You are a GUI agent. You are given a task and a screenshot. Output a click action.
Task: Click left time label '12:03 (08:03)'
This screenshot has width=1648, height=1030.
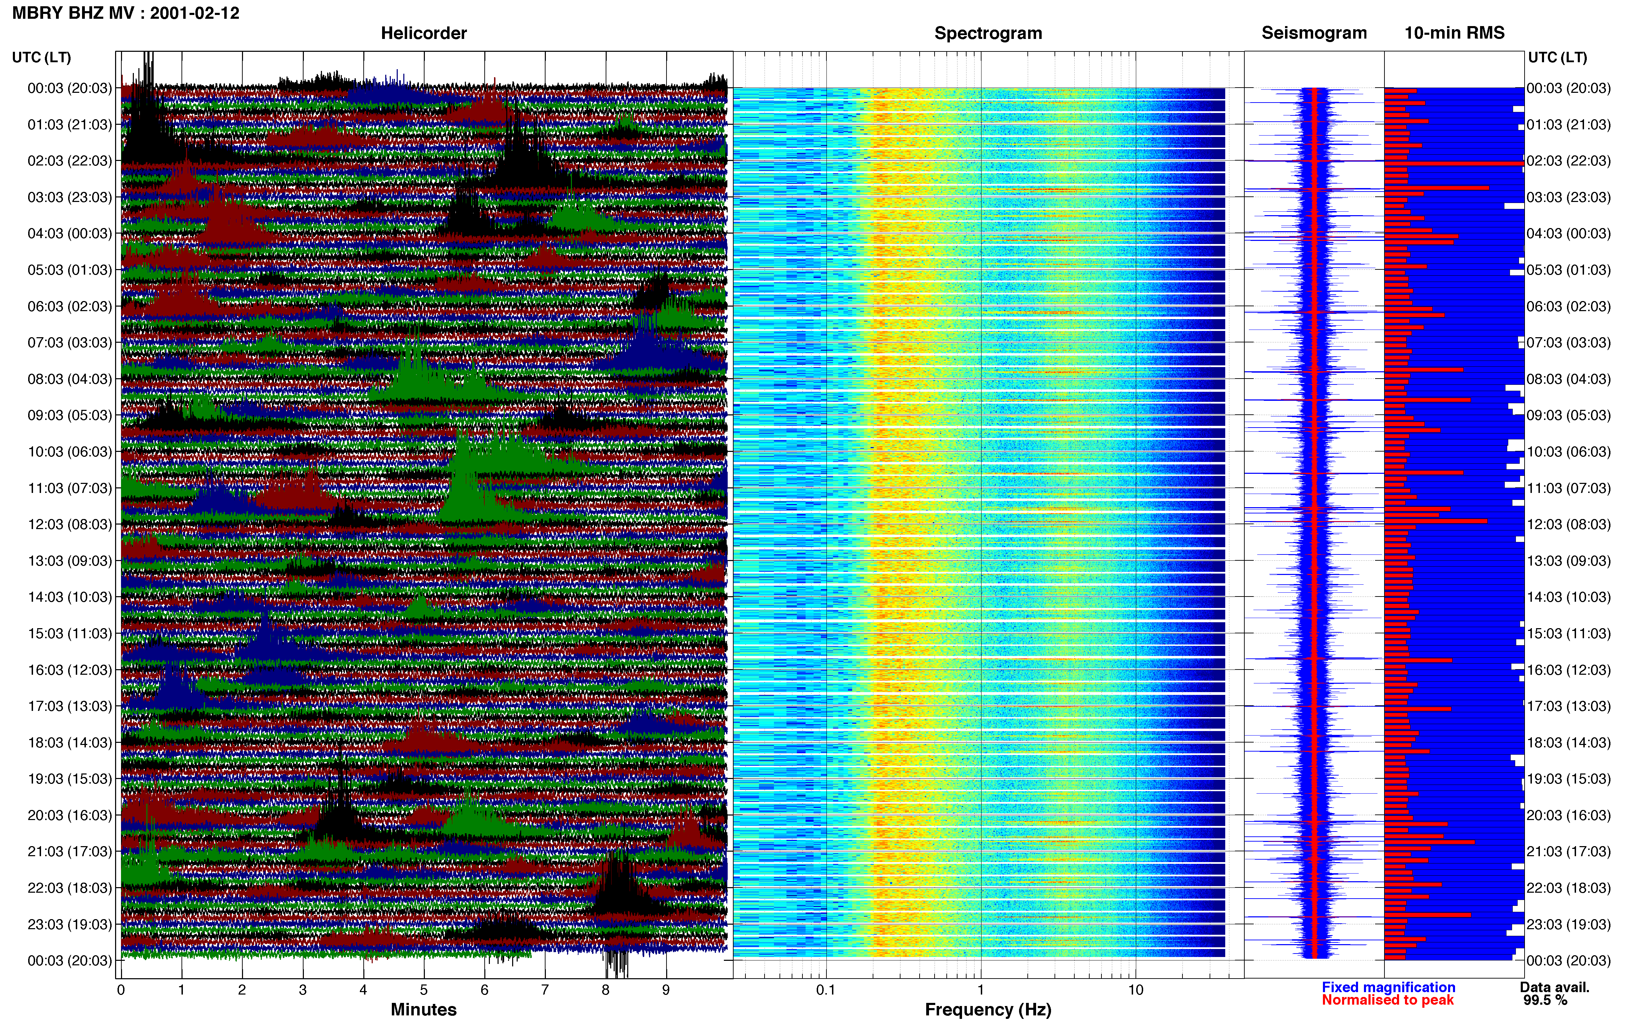tap(70, 524)
